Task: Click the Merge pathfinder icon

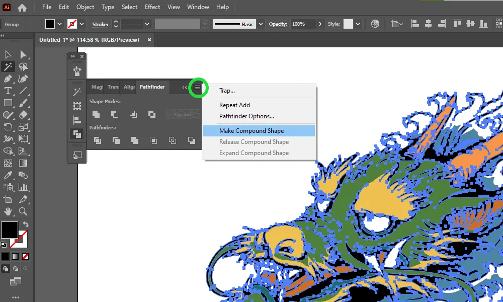Action: pos(135,140)
